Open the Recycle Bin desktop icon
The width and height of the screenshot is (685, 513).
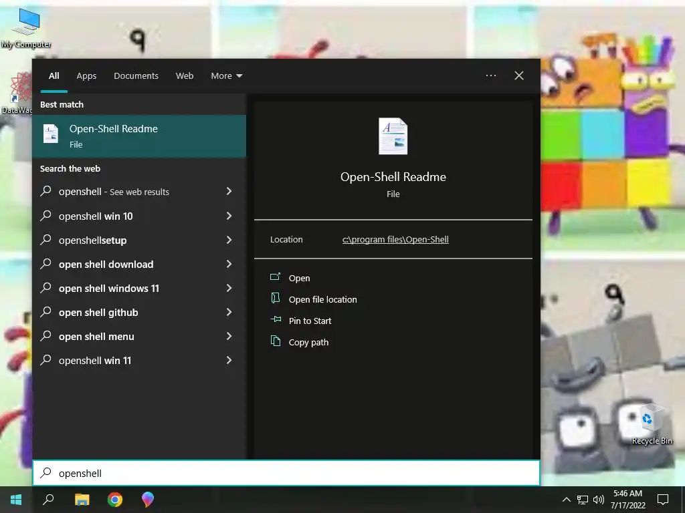pos(652,424)
